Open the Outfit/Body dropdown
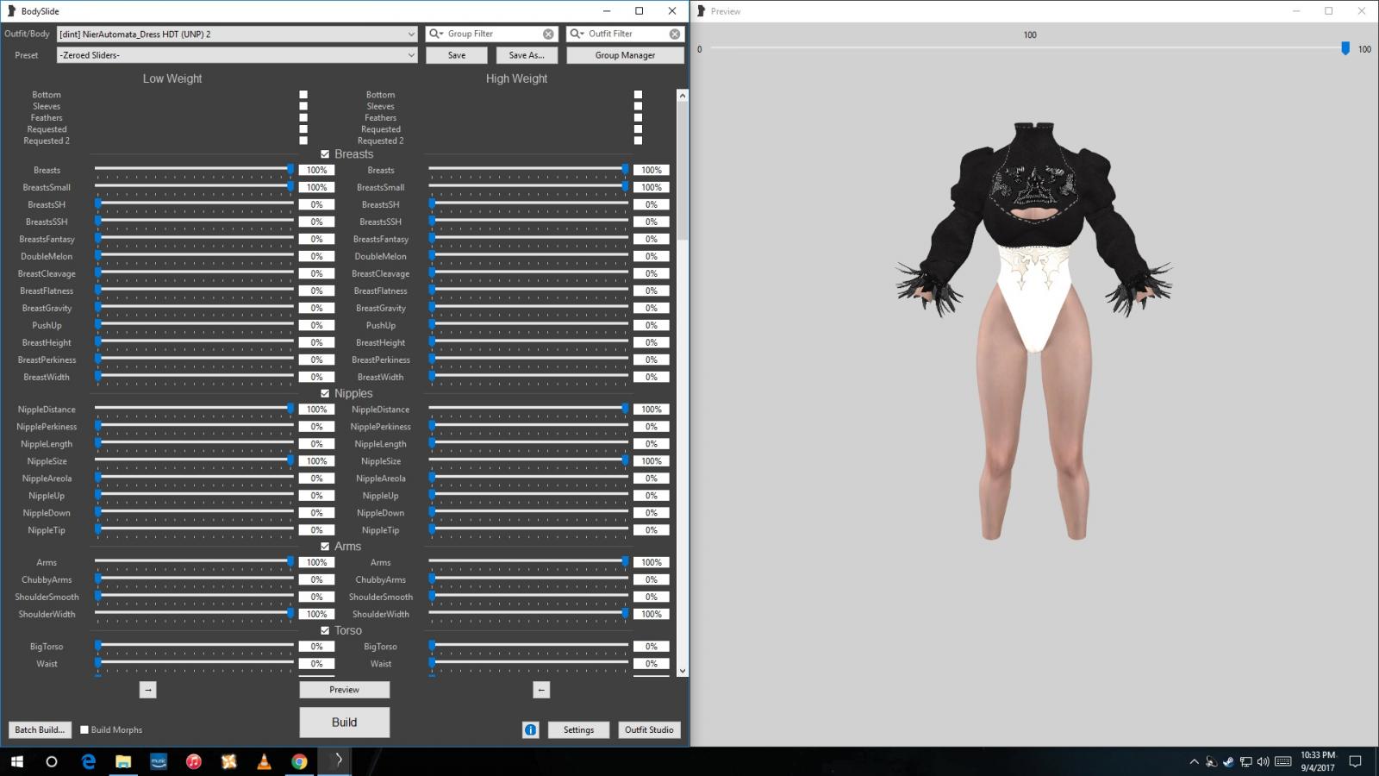1379x776 pixels. coord(237,34)
